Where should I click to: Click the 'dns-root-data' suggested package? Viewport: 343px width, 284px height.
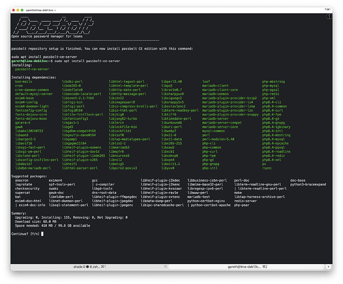[104, 193]
